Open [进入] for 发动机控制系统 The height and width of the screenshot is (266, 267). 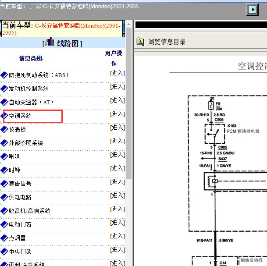coord(117,87)
